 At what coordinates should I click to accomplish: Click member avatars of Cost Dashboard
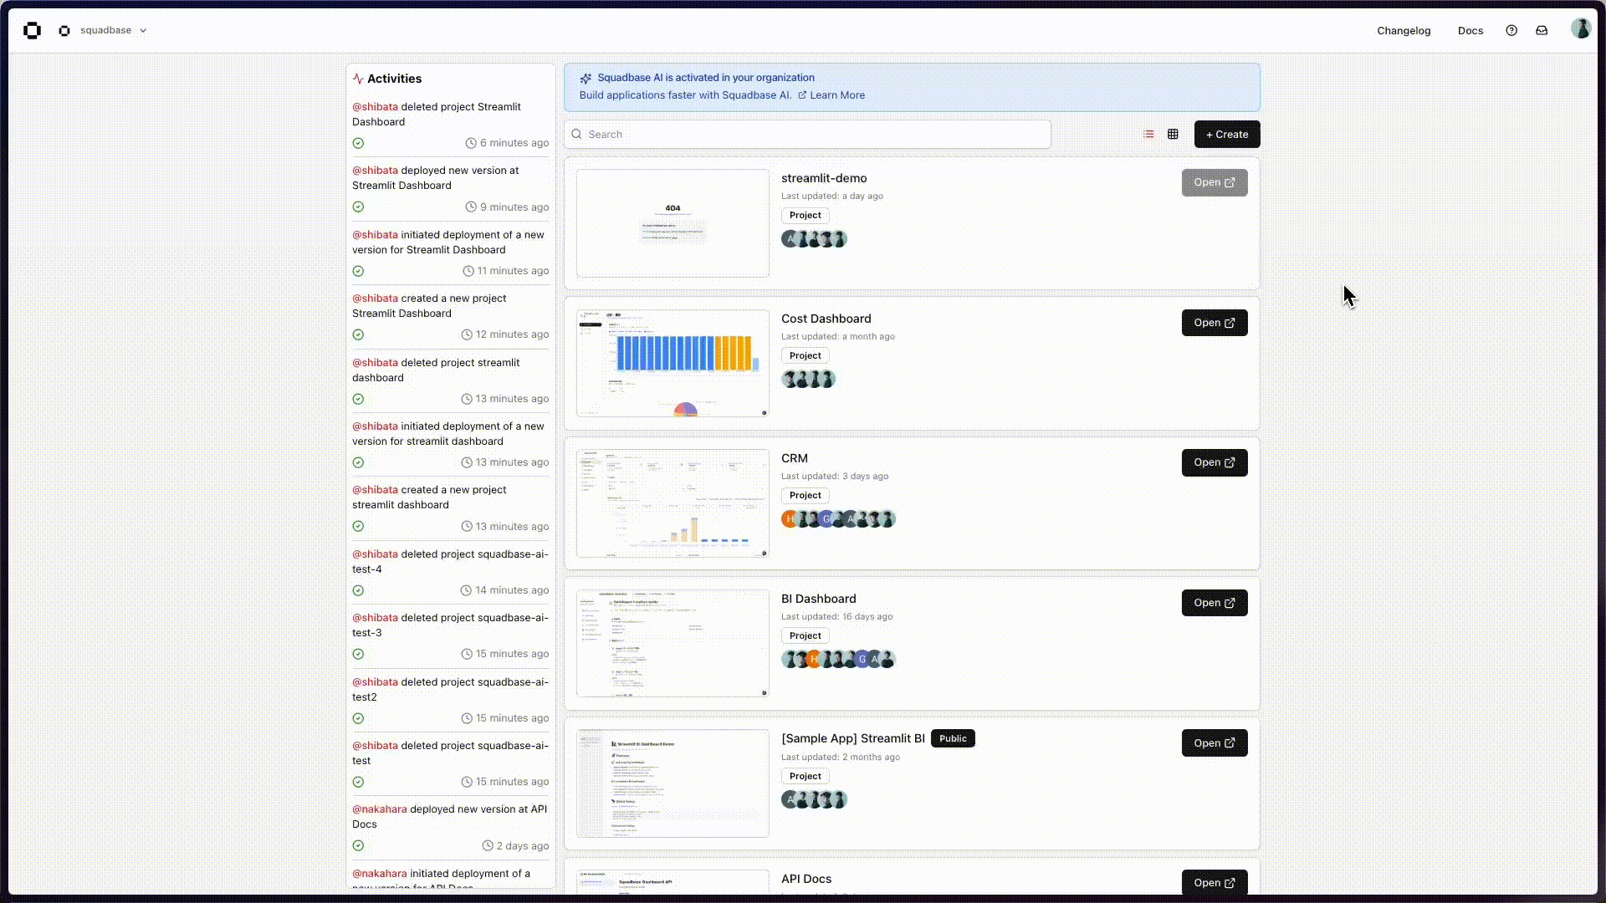pyautogui.click(x=808, y=380)
